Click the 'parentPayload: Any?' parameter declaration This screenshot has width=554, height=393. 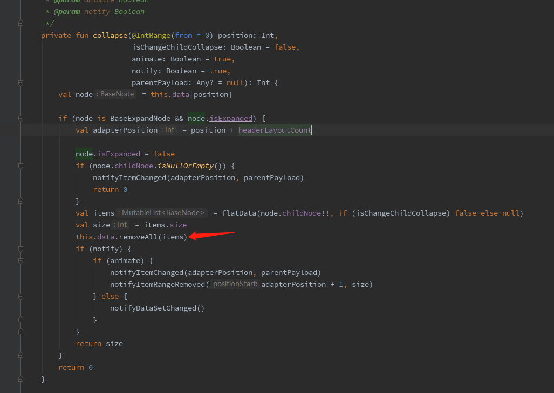[x=173, y=83]
